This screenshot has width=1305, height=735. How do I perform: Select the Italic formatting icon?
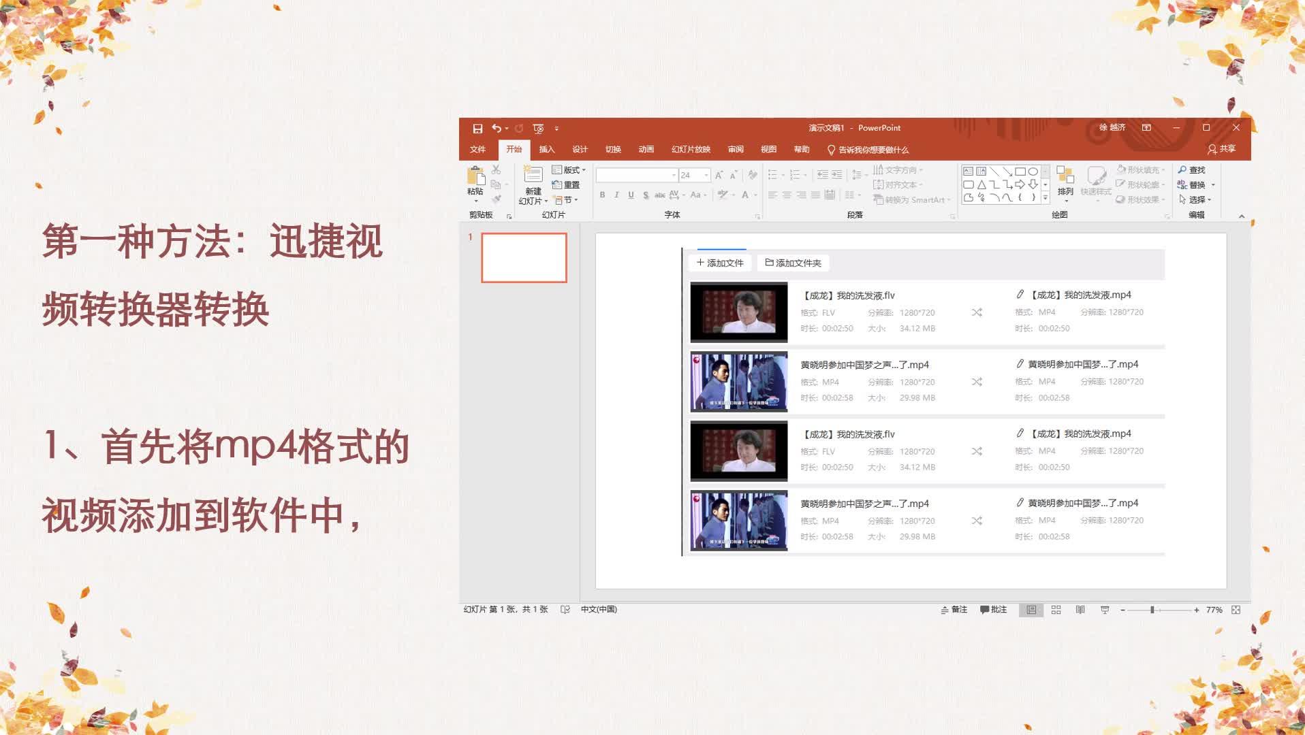click(x=616, y=195)
